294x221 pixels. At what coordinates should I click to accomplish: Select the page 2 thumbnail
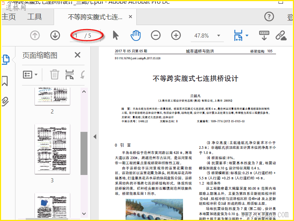point(52,96)
